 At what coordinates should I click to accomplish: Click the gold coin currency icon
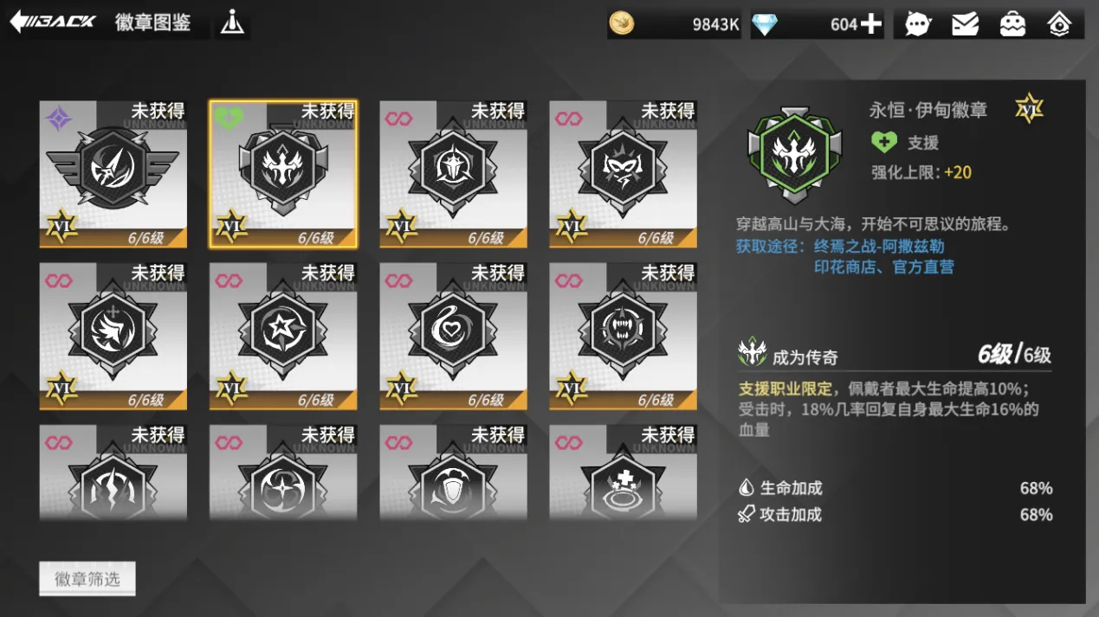pos(621,23)
